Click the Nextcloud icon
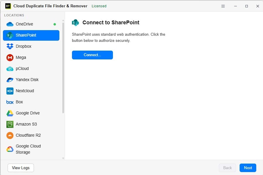This screenshot has width=263, height=175. click(10, 91)
